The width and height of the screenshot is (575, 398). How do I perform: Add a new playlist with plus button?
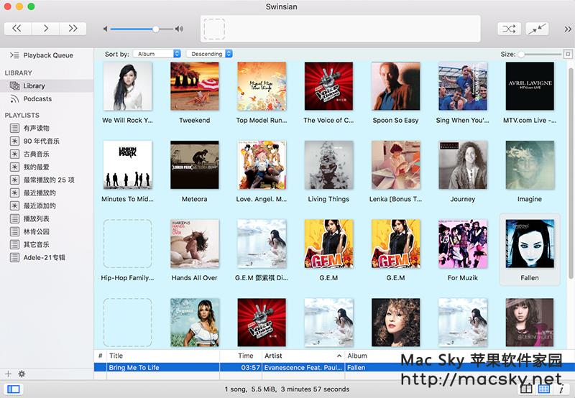(8, 374)
